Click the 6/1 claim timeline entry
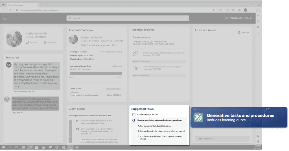This screenshot has height=151, width=289. click(x=97, y=122)
